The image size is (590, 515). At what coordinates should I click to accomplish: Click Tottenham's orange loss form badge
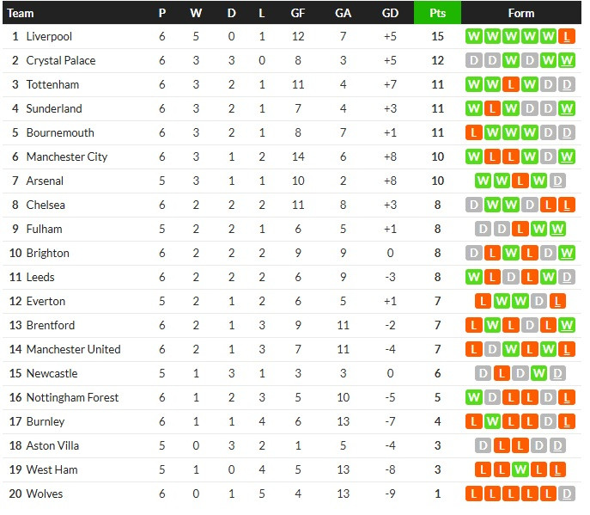click(x=511, y=85)
